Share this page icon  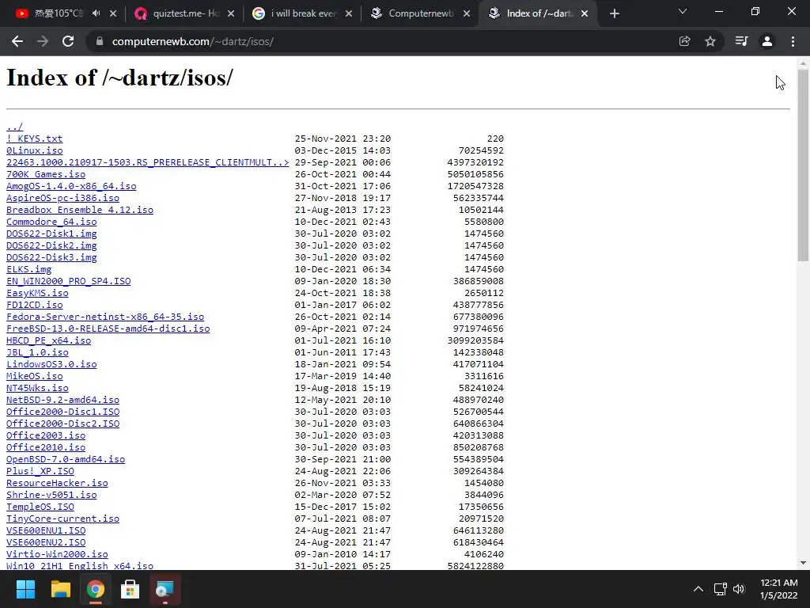click(684, 41)
